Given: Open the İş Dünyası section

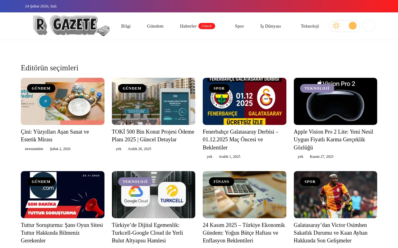Looking at the screenshot, I should (270, 26).
